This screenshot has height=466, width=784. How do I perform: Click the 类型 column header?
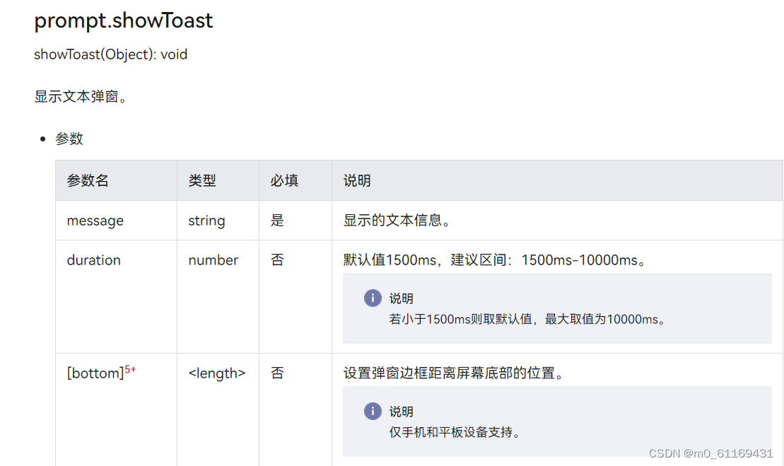[x=202, y=181]
